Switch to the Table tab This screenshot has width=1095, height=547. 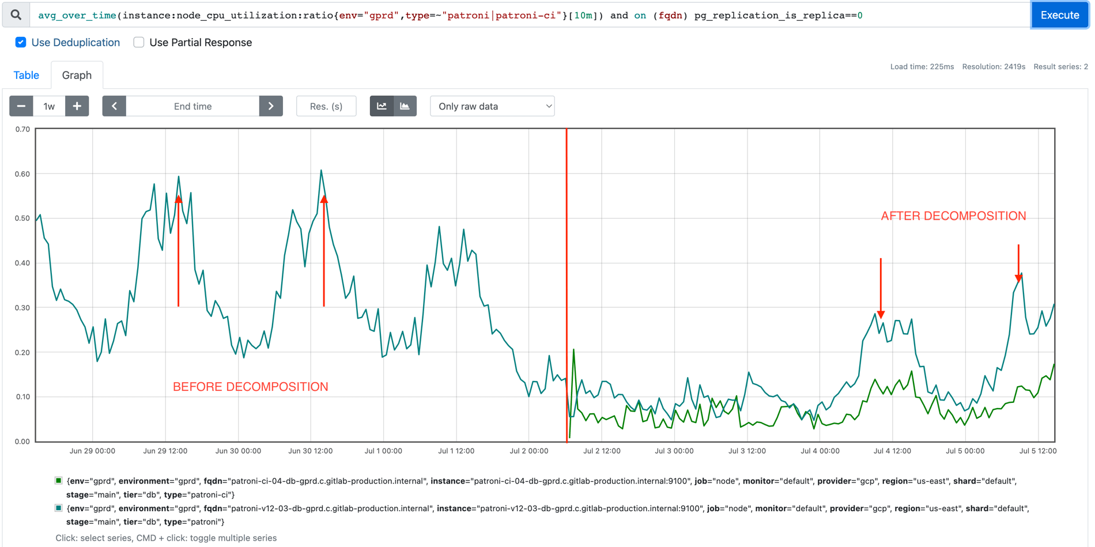26,75
